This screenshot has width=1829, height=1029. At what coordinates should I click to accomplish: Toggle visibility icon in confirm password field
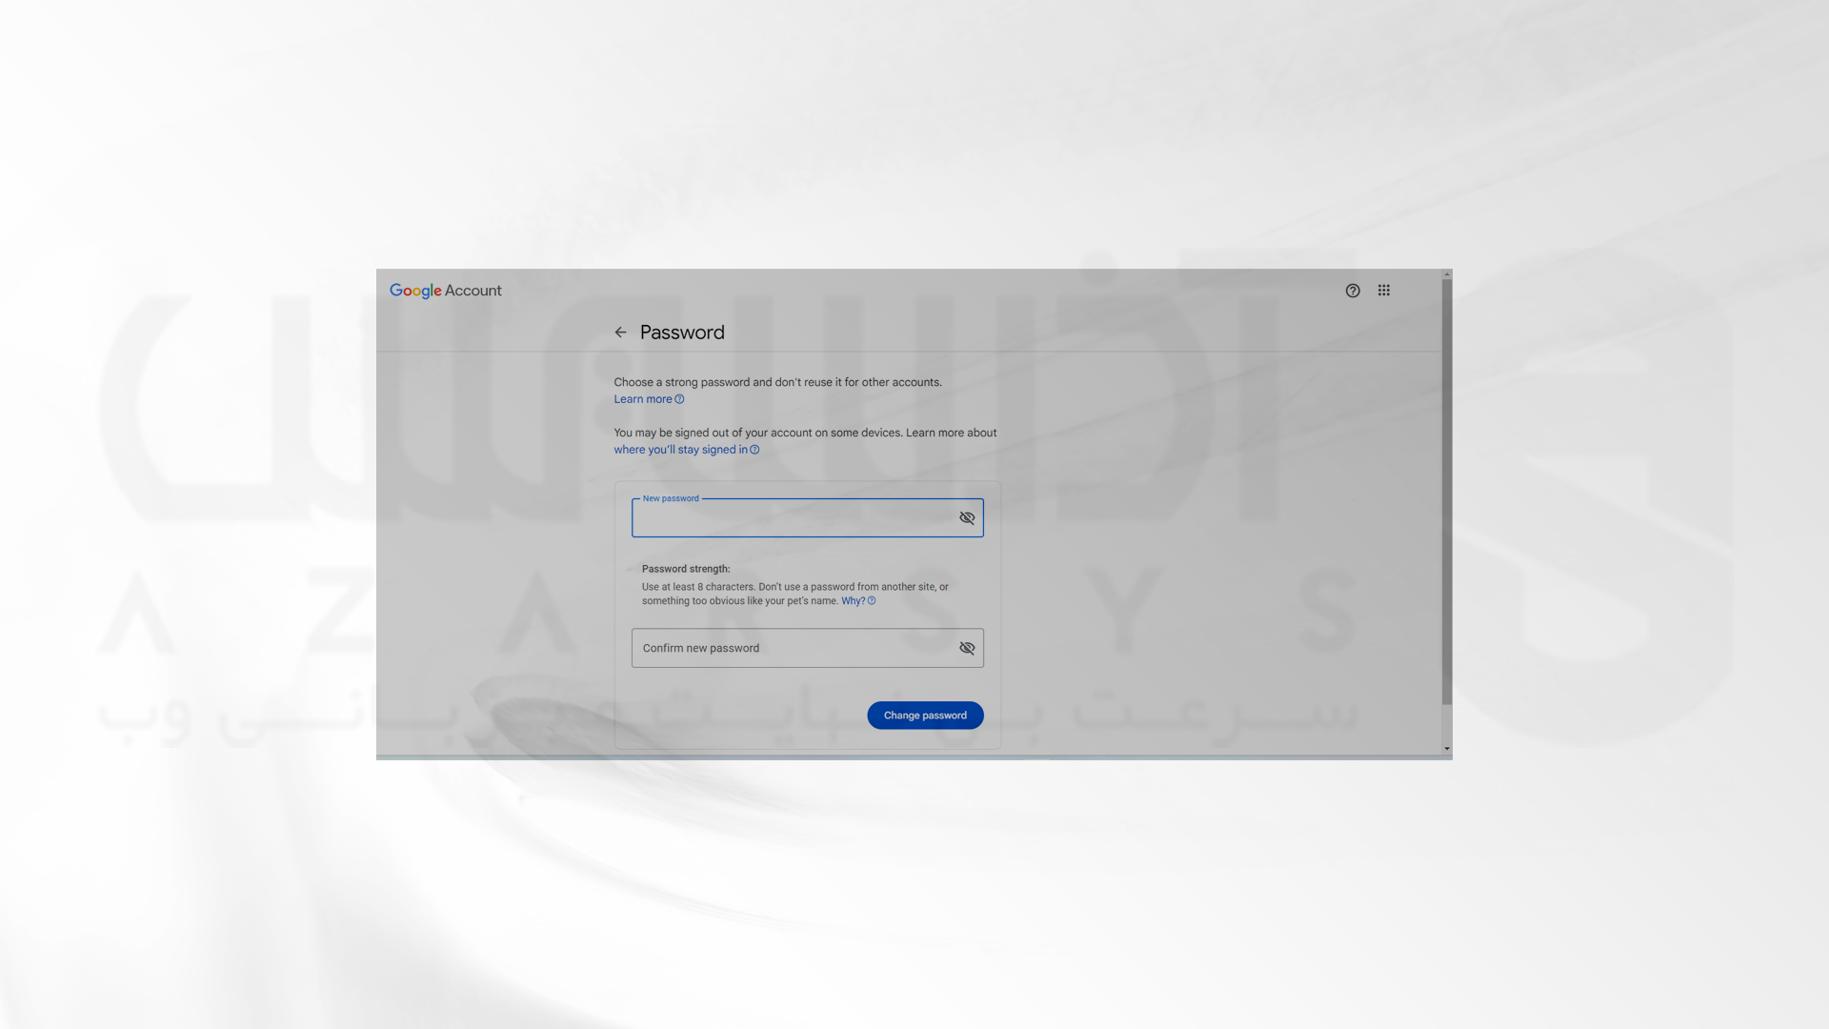[967, 647]
